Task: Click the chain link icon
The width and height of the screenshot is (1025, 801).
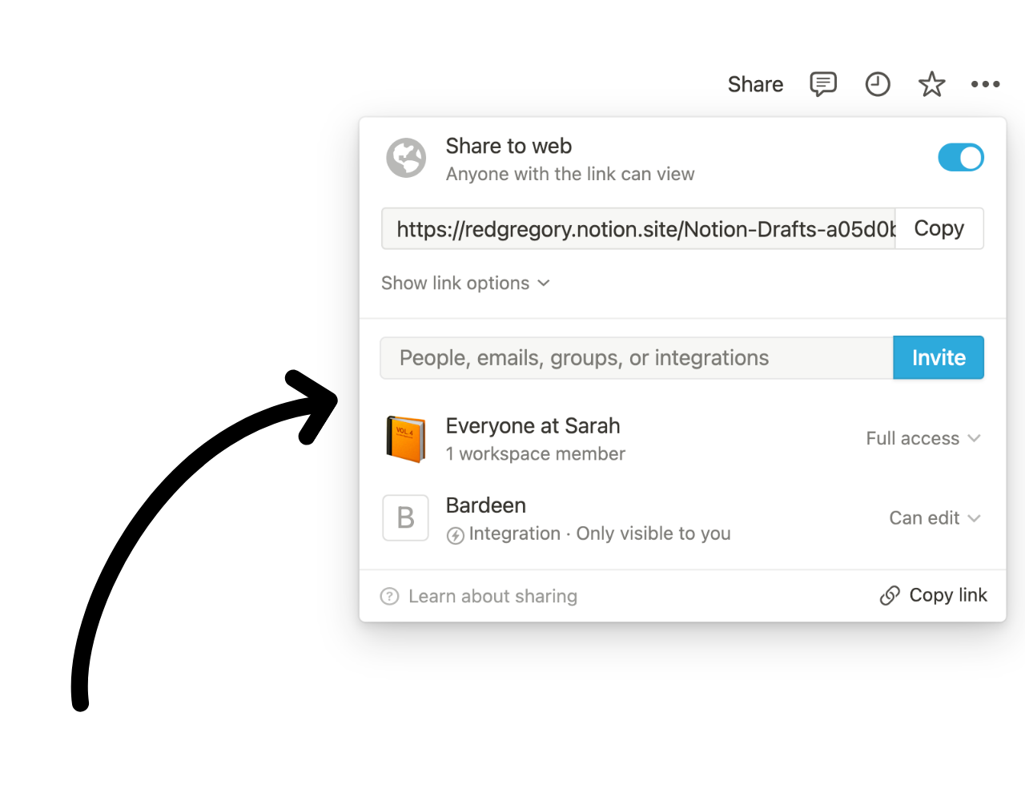Action: (x=890, y=595)
